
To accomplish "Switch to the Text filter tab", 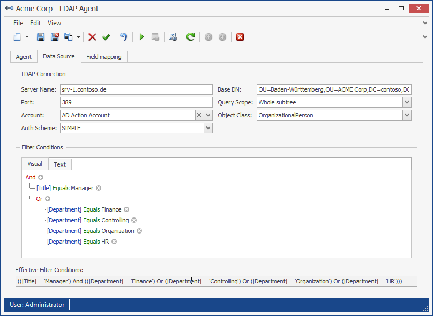I will (x=60, y=164).
